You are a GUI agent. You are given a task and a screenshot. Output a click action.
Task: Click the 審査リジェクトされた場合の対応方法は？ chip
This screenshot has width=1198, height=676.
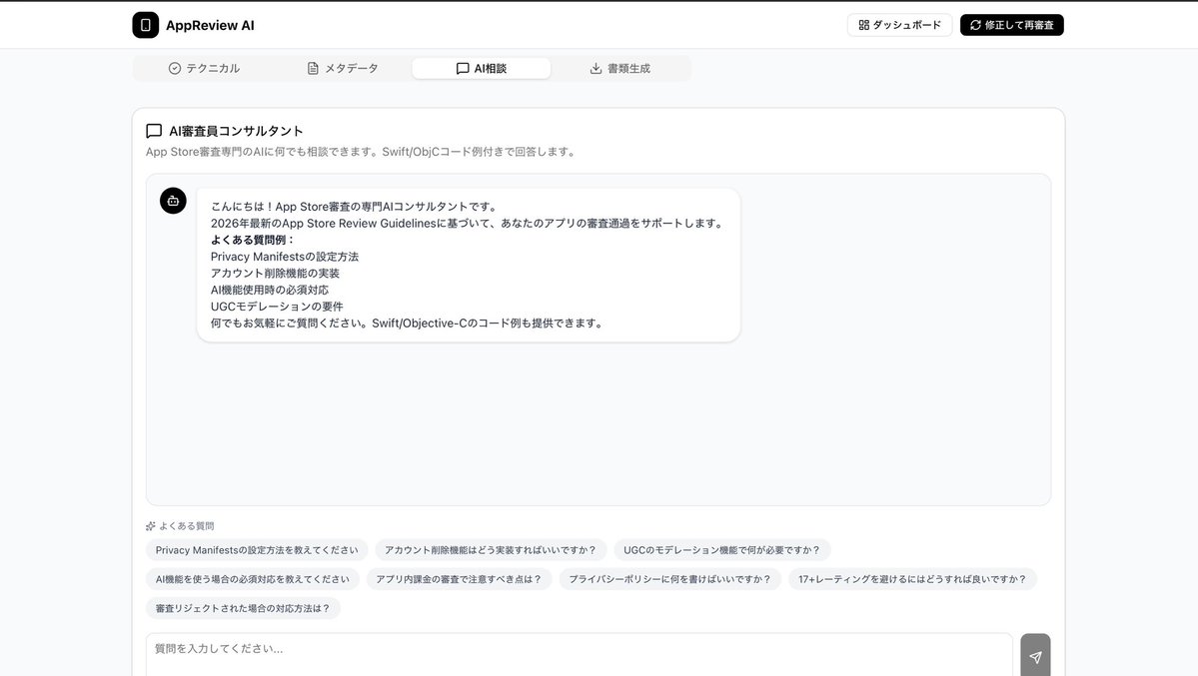click(x=243, y=608)
